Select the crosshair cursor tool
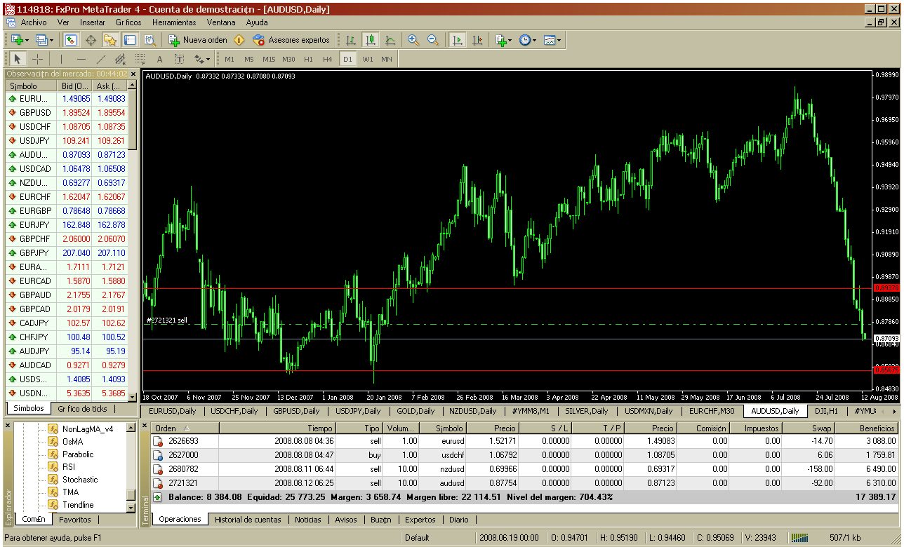Screen dimensions: 904x547 (x=38, y=59)
